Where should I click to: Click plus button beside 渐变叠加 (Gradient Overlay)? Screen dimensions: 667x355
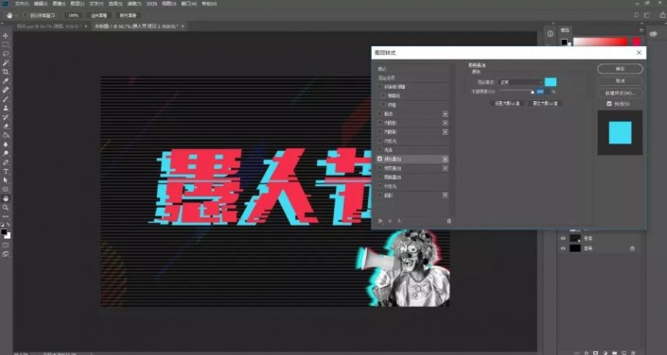pos(446,168)
